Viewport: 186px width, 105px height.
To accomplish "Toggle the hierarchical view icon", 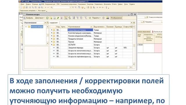I will click(x=66, y=18).
